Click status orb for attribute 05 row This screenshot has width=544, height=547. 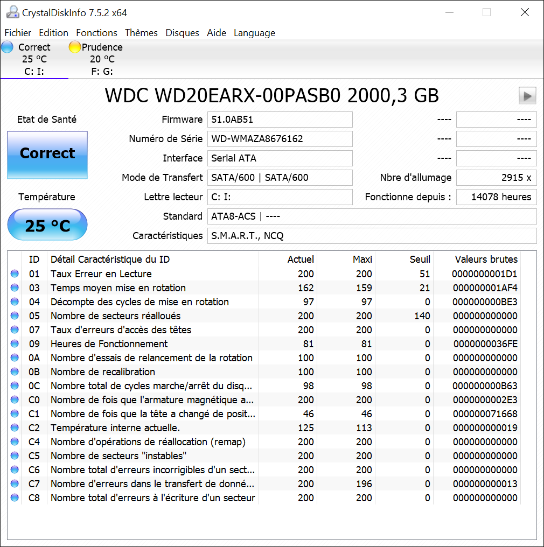pyautogui.click(x=15, y=315)
